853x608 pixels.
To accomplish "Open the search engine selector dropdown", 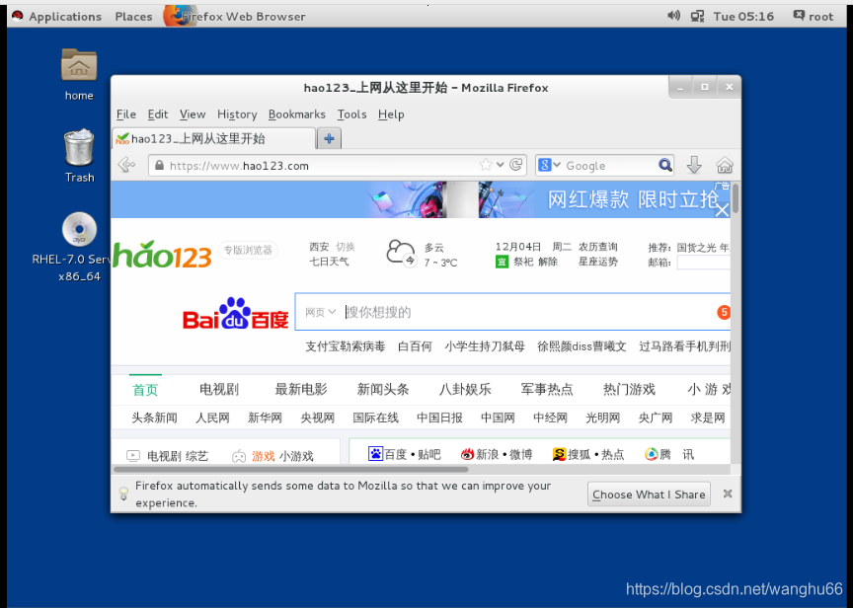I will coord(549,165).
